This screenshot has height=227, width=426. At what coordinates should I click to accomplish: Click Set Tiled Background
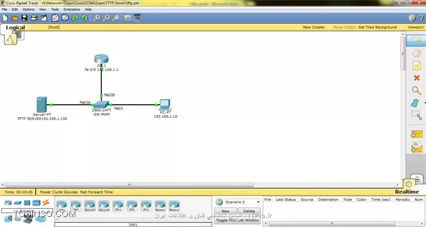(378, 27)
